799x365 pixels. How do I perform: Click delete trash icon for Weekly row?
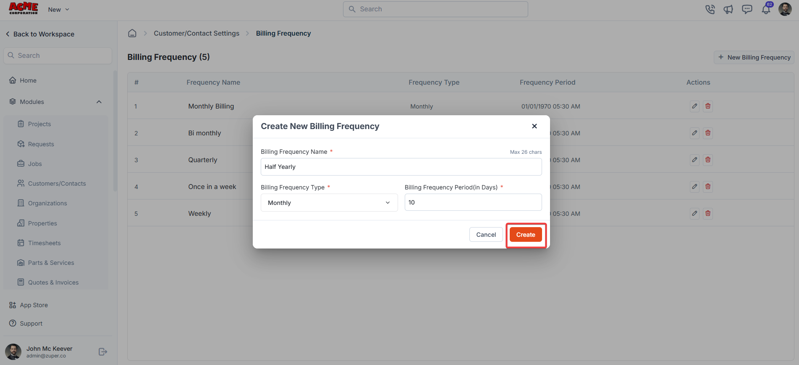pos(708,213)
